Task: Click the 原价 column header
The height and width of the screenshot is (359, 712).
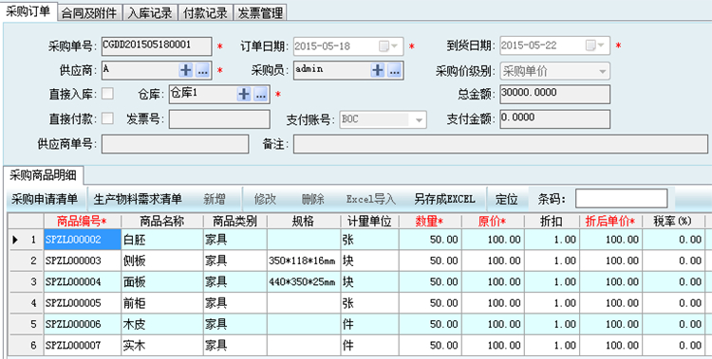Action: 493,222
